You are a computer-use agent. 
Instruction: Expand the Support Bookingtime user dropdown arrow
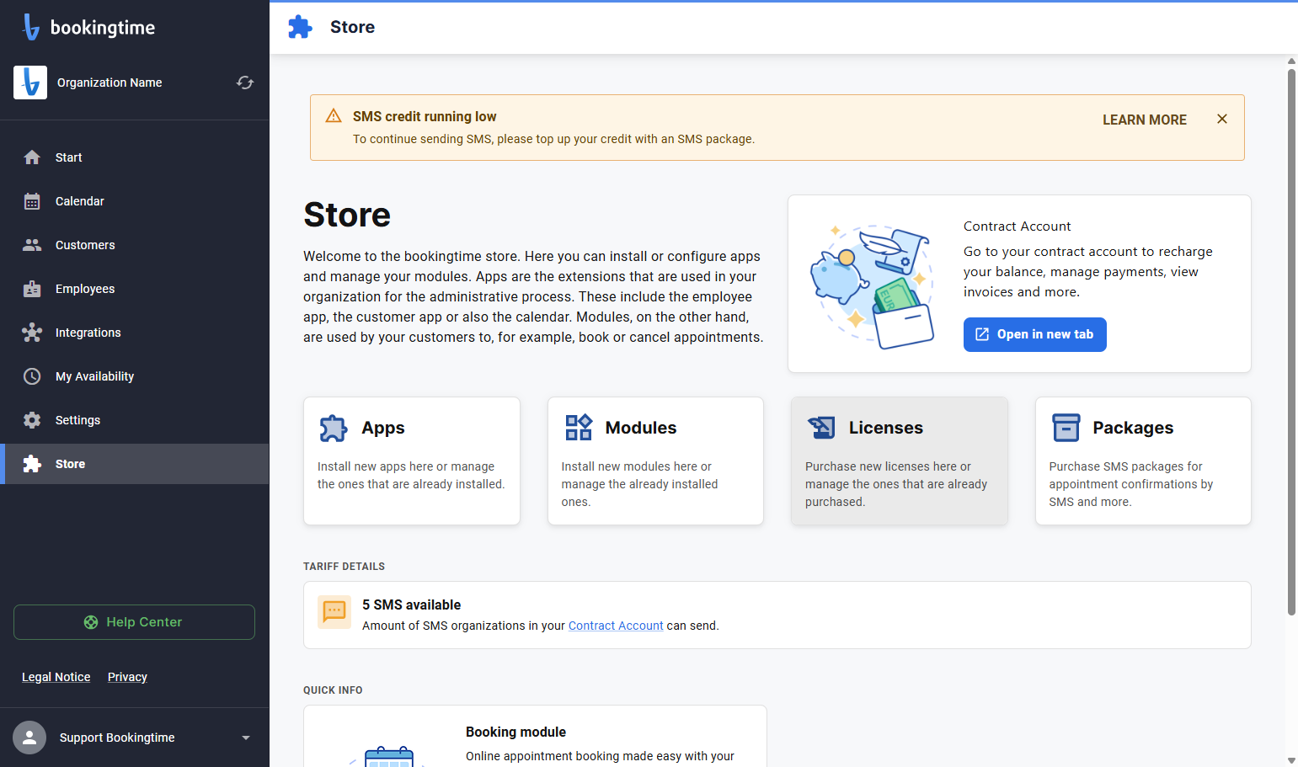(246, 738)
